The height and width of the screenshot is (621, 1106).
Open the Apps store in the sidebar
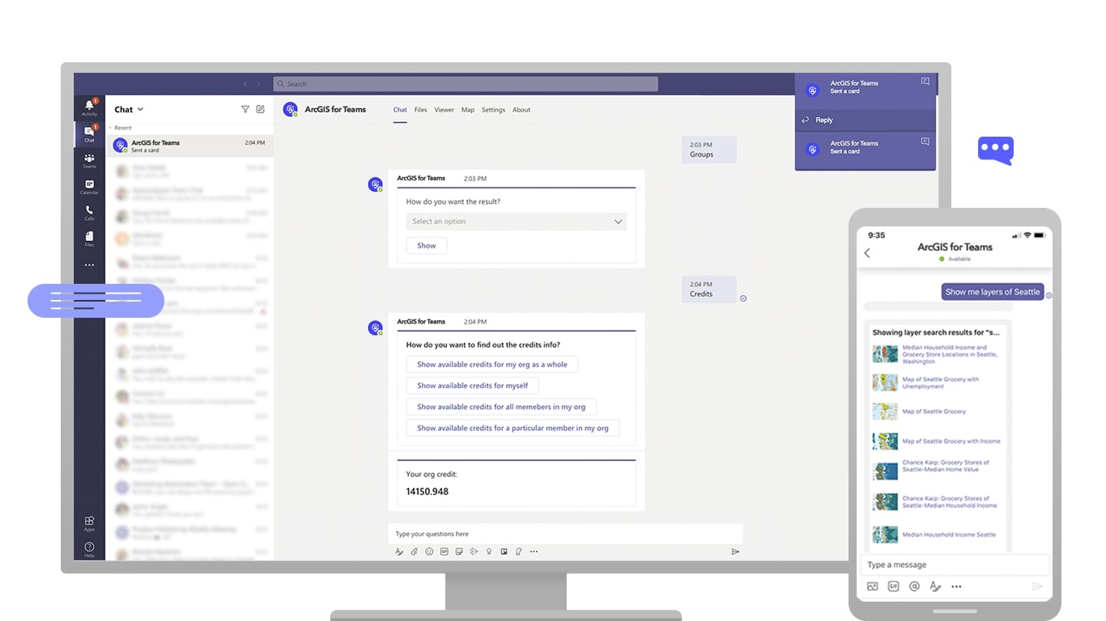click(x=89, y=523)
